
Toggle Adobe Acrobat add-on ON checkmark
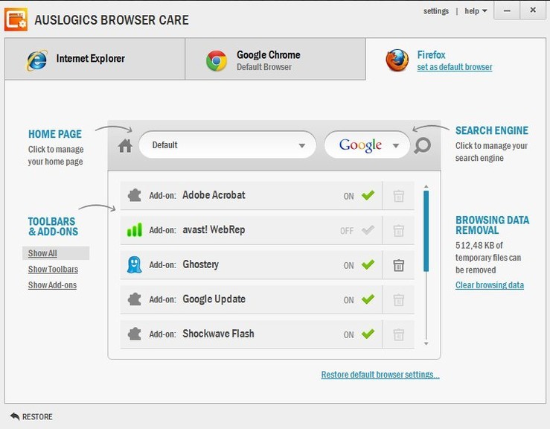[x=368, y=195]
